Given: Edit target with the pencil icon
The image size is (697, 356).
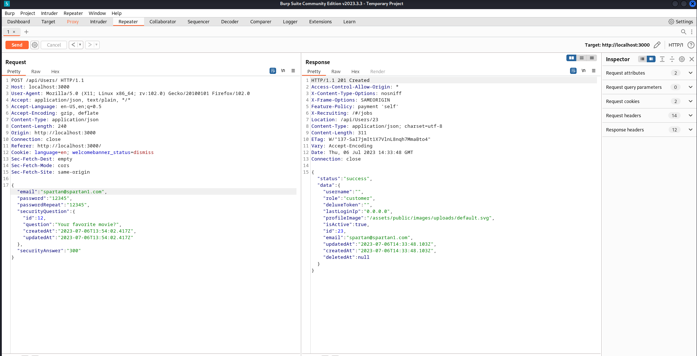Looking at the screenshot, I should pos(657,45).
